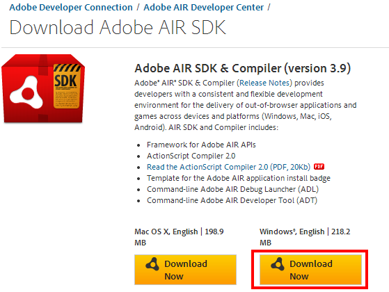
Task: Download the Mac OS X SDK with Download Now
Action: tap(185, 270)
